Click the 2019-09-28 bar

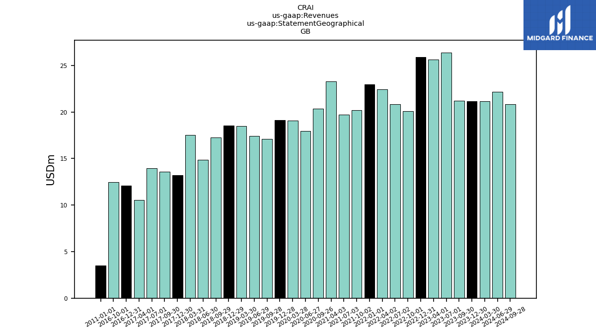tap(267, 219)
